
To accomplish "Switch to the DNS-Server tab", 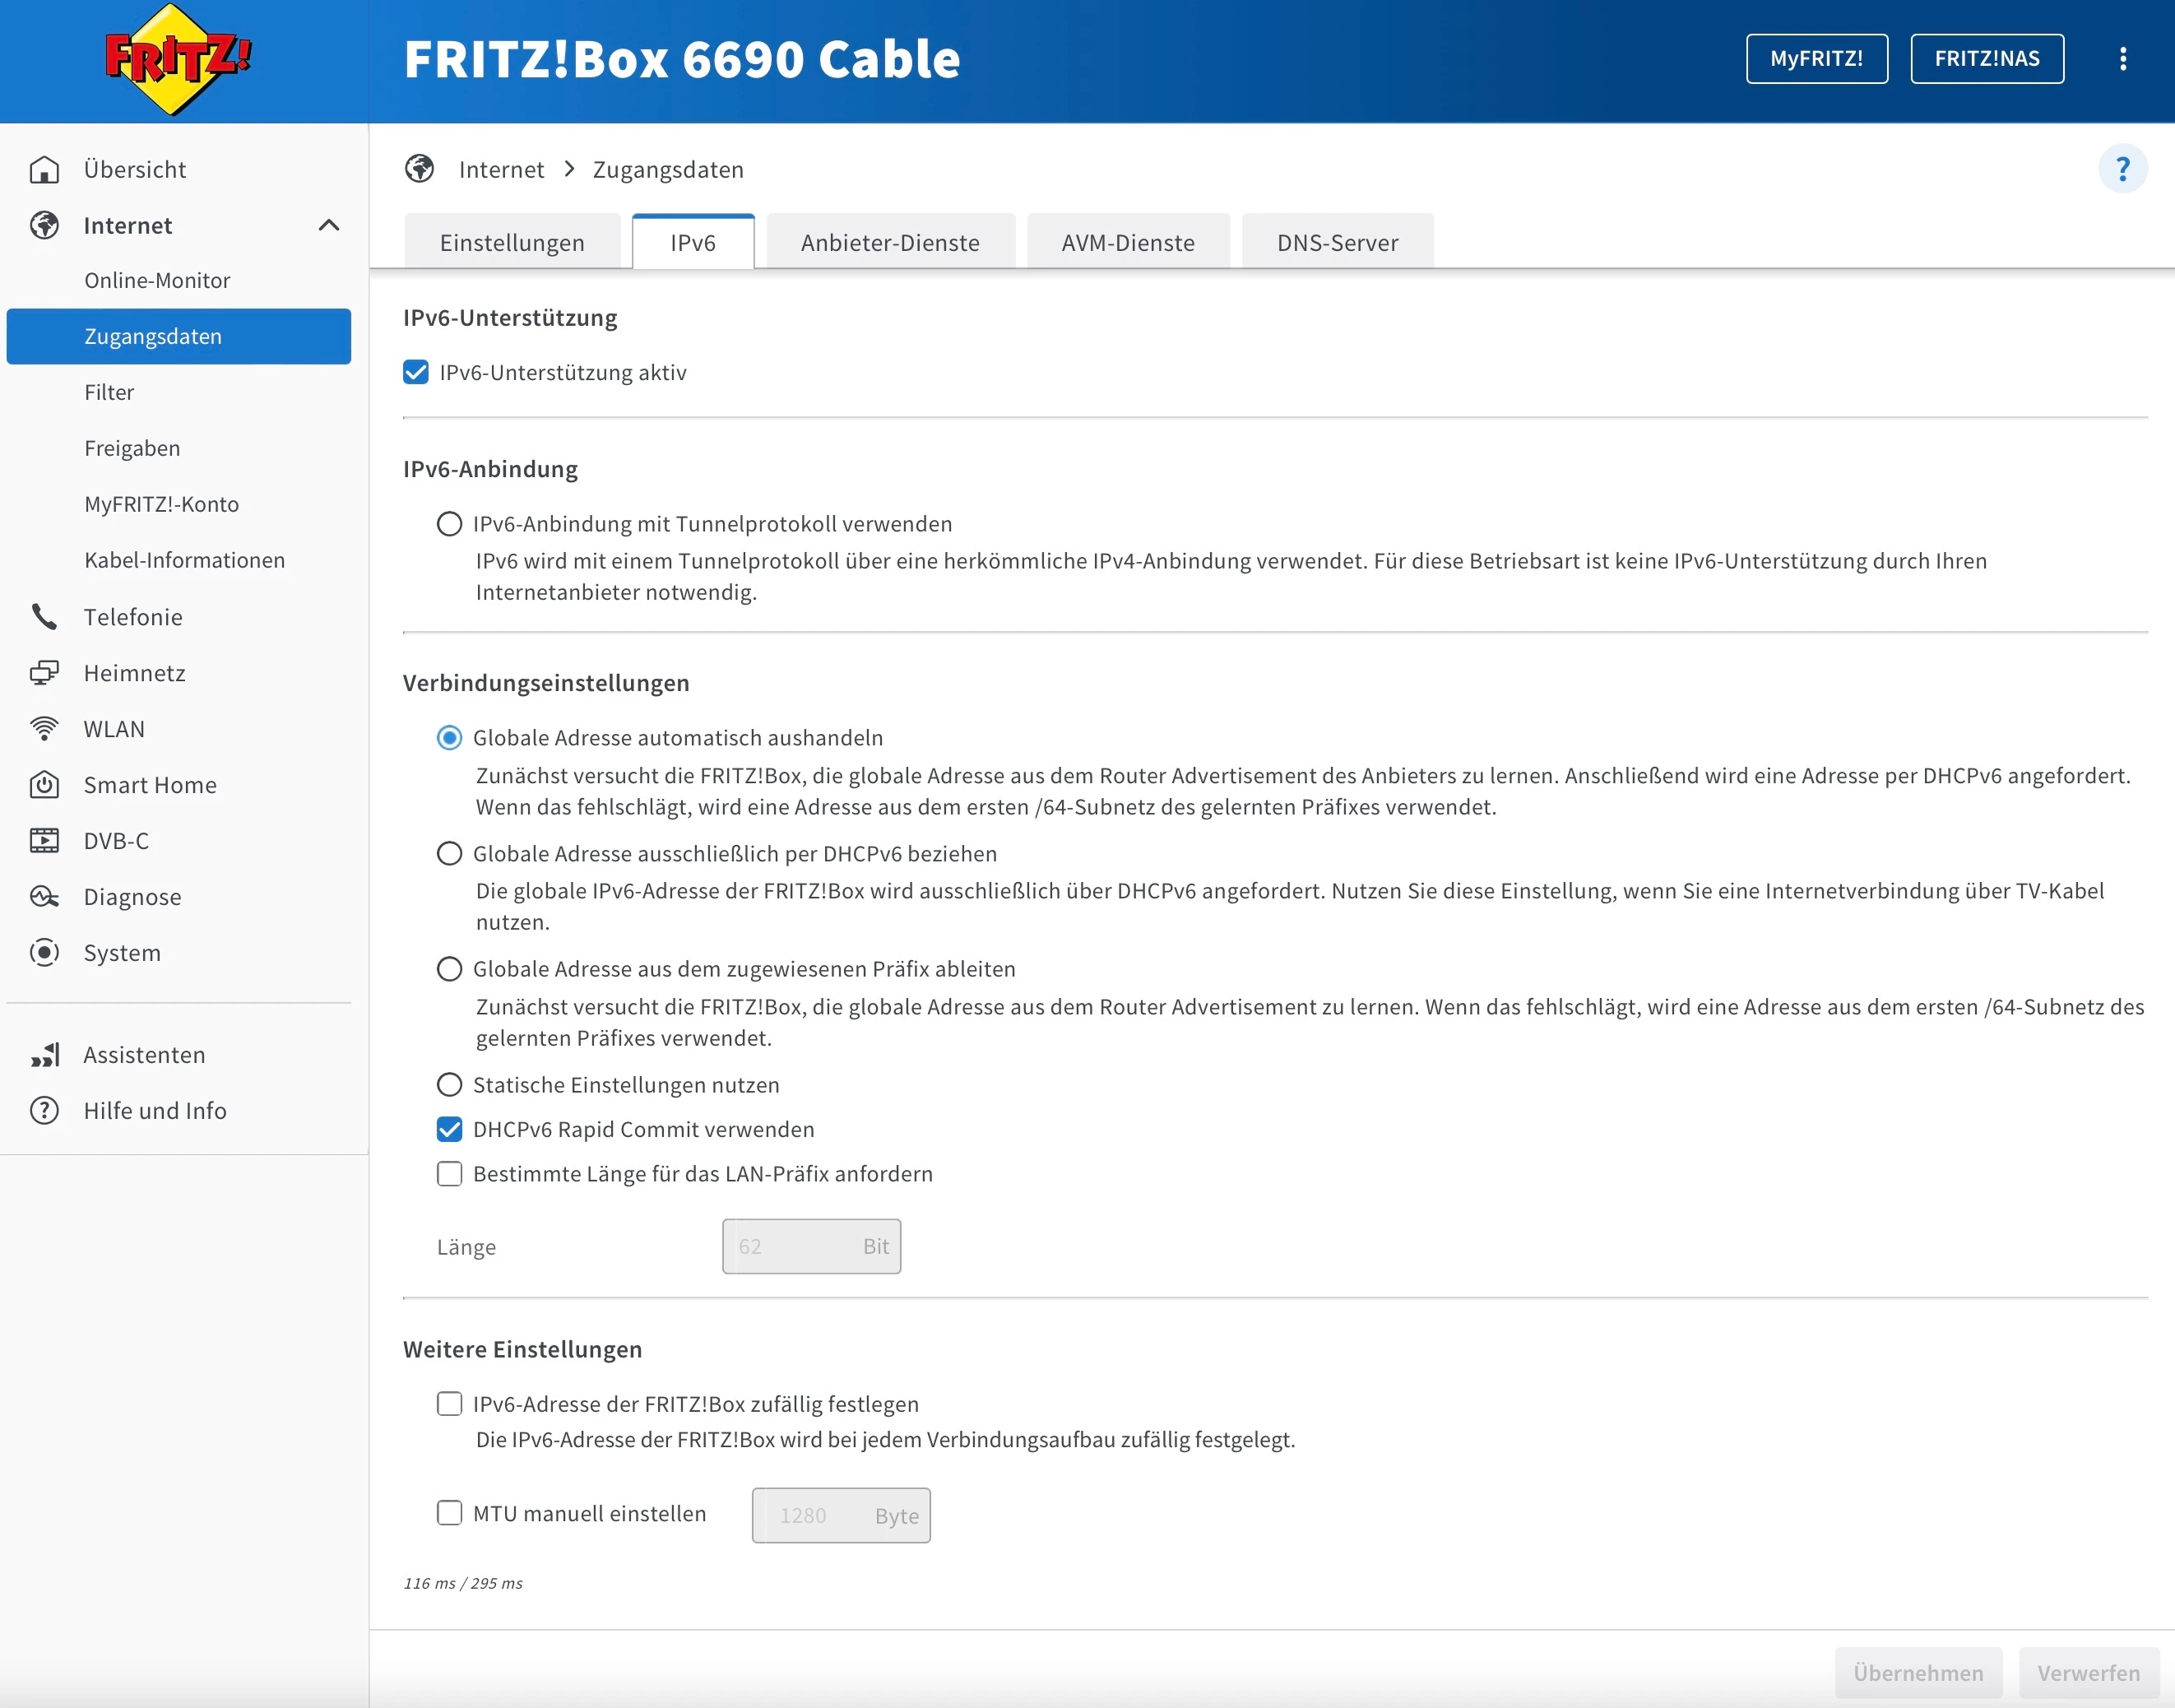I will point(1337,243).
